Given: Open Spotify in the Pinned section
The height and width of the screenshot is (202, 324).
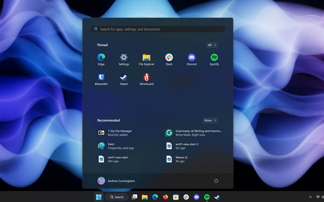Looking at the screenshot, I should pyautogui.click(x=214, y=59).
